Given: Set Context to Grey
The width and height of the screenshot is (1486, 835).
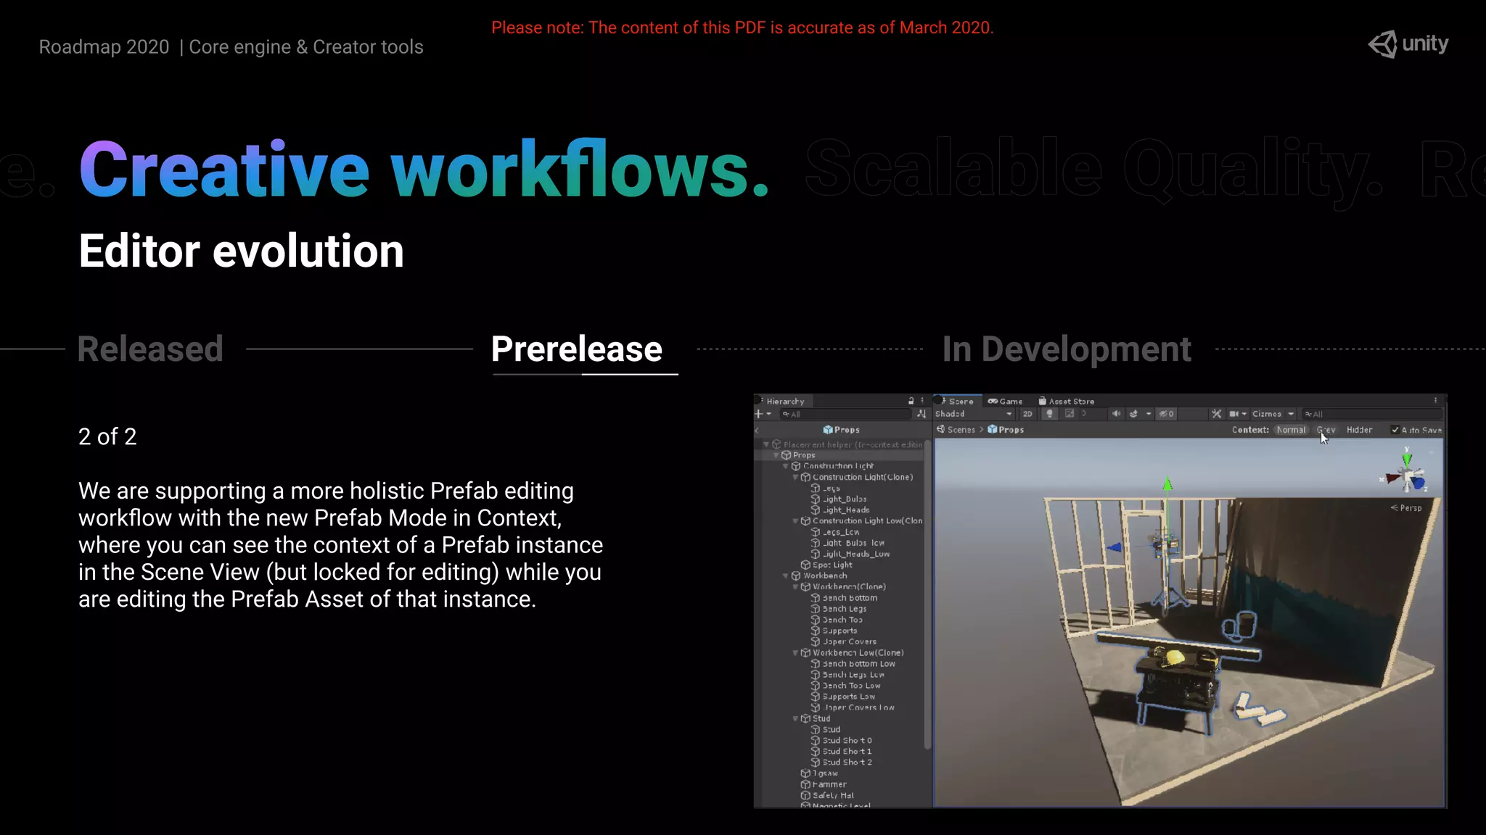Looking at the screenshot, I should coord(1326,430).
